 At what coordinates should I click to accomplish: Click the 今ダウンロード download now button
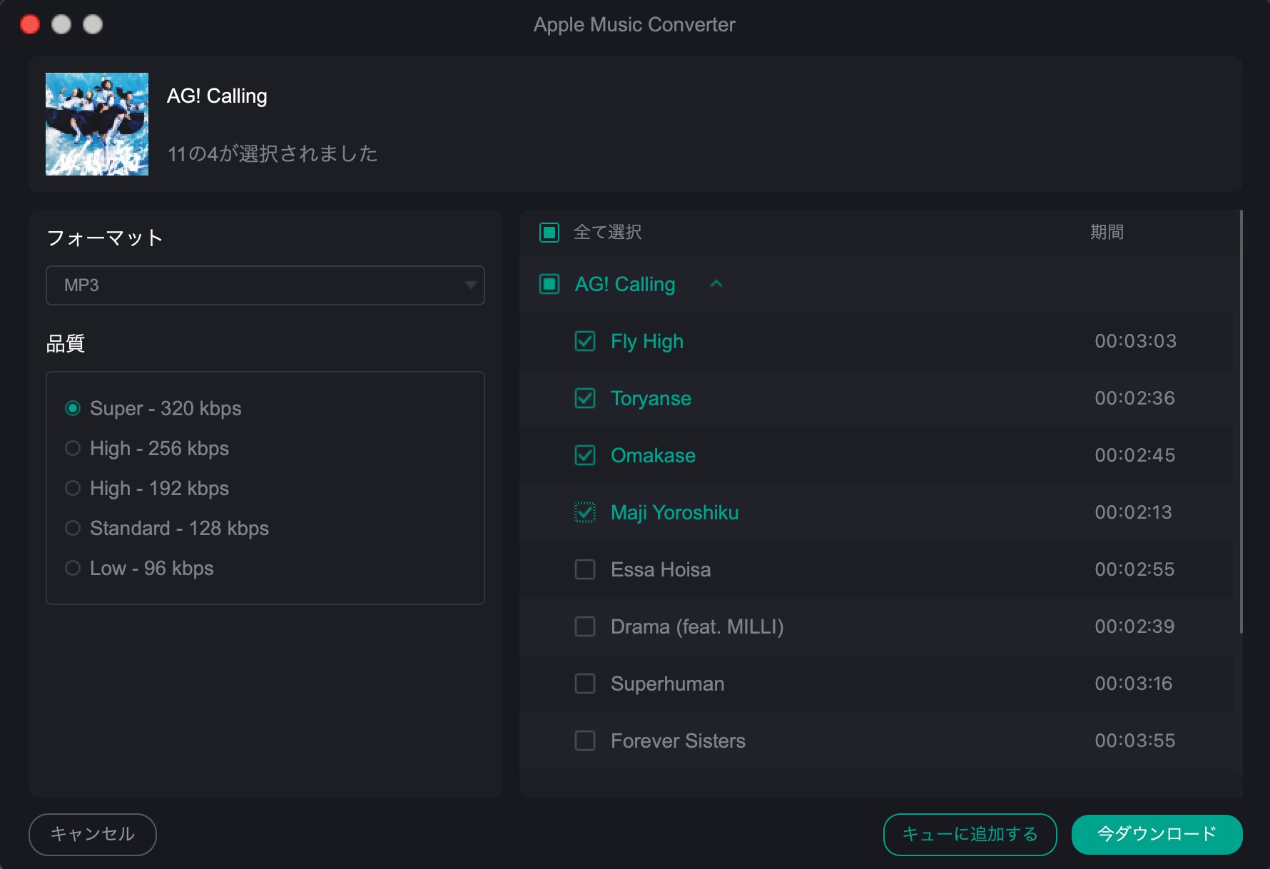pyautogui.click(x=1157, y=834)
